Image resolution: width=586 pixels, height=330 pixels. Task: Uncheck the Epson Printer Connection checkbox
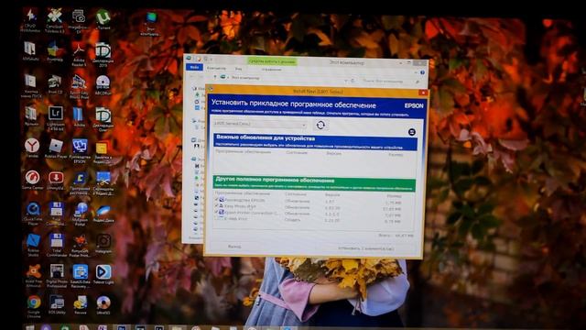tap(216, 212)
